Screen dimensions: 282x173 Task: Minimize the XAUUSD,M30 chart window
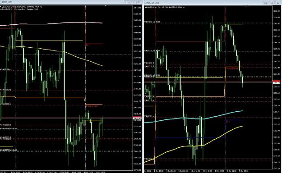click(266, 3)
